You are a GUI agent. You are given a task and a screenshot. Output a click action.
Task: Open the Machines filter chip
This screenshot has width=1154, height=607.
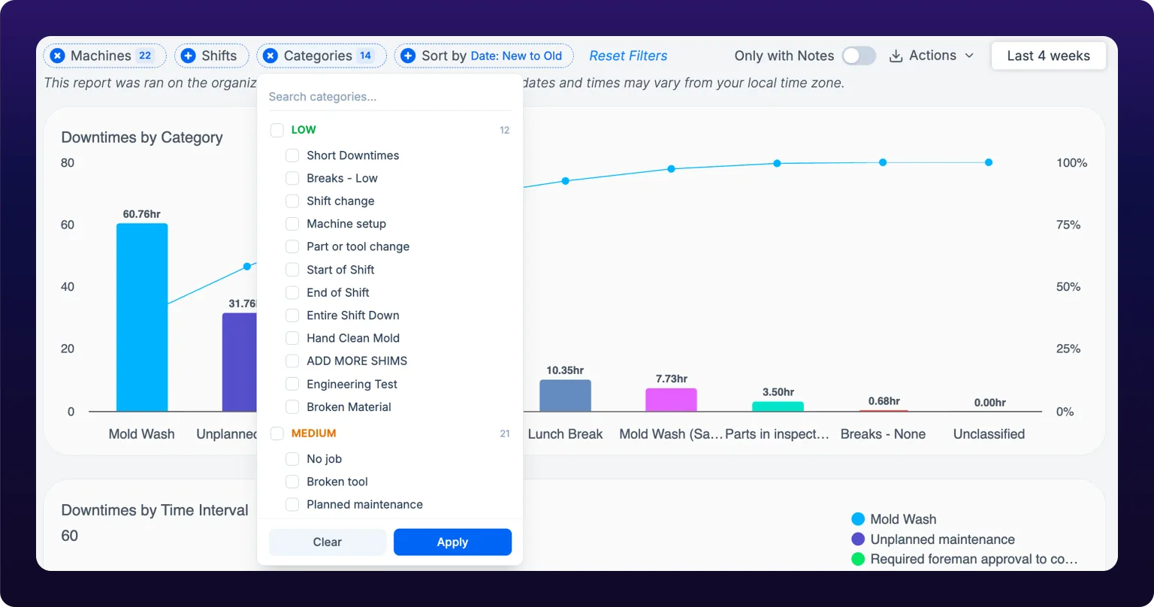(x=104, y=56)
